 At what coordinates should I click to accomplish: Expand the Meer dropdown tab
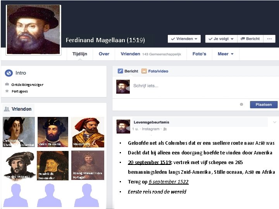click(226, 54)
